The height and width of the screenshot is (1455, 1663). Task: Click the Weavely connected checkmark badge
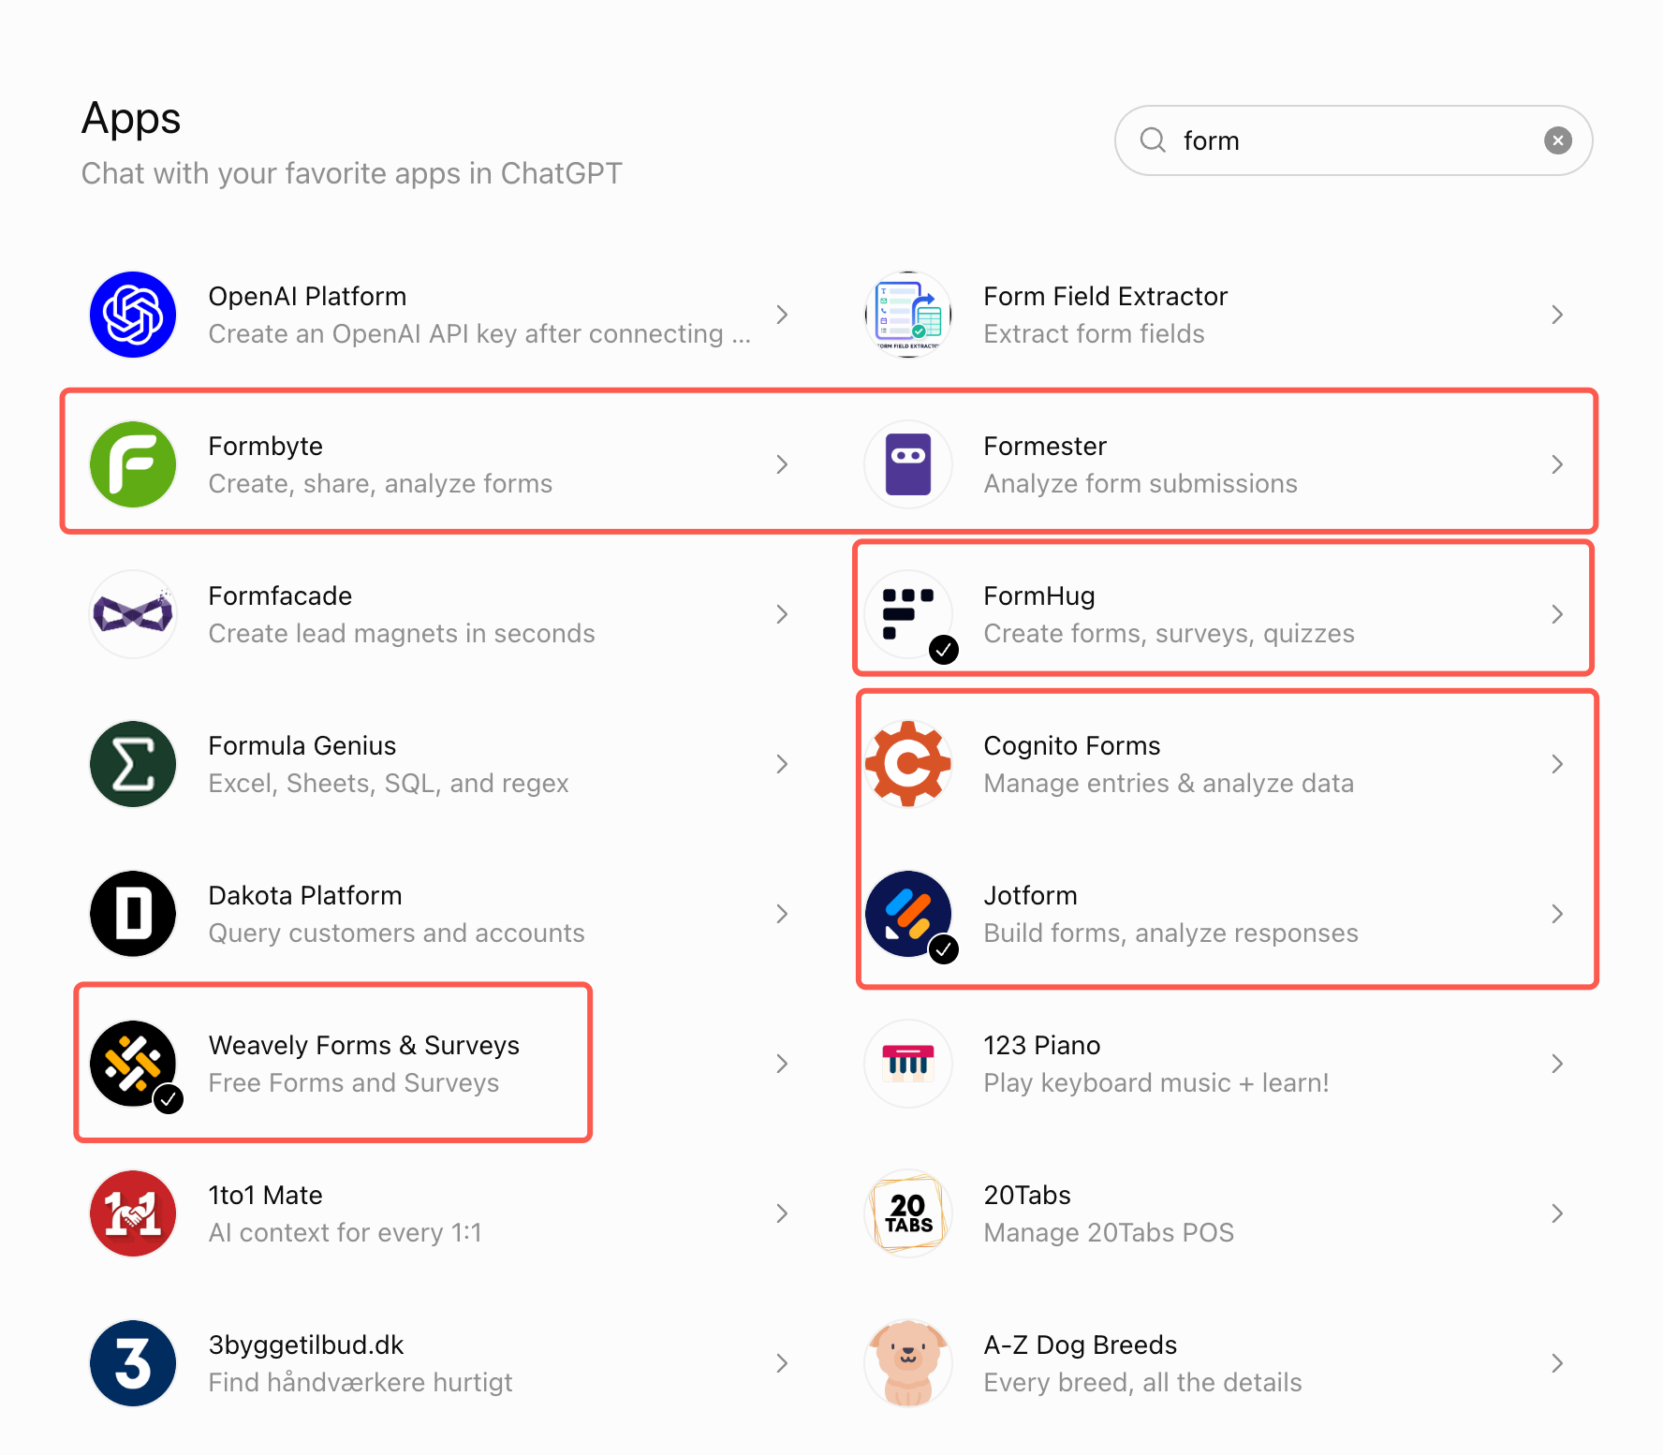[169, 1099]
